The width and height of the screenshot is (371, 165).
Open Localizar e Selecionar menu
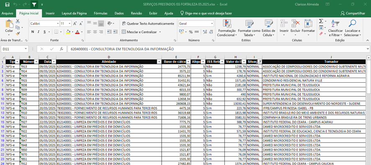point(353,28)
